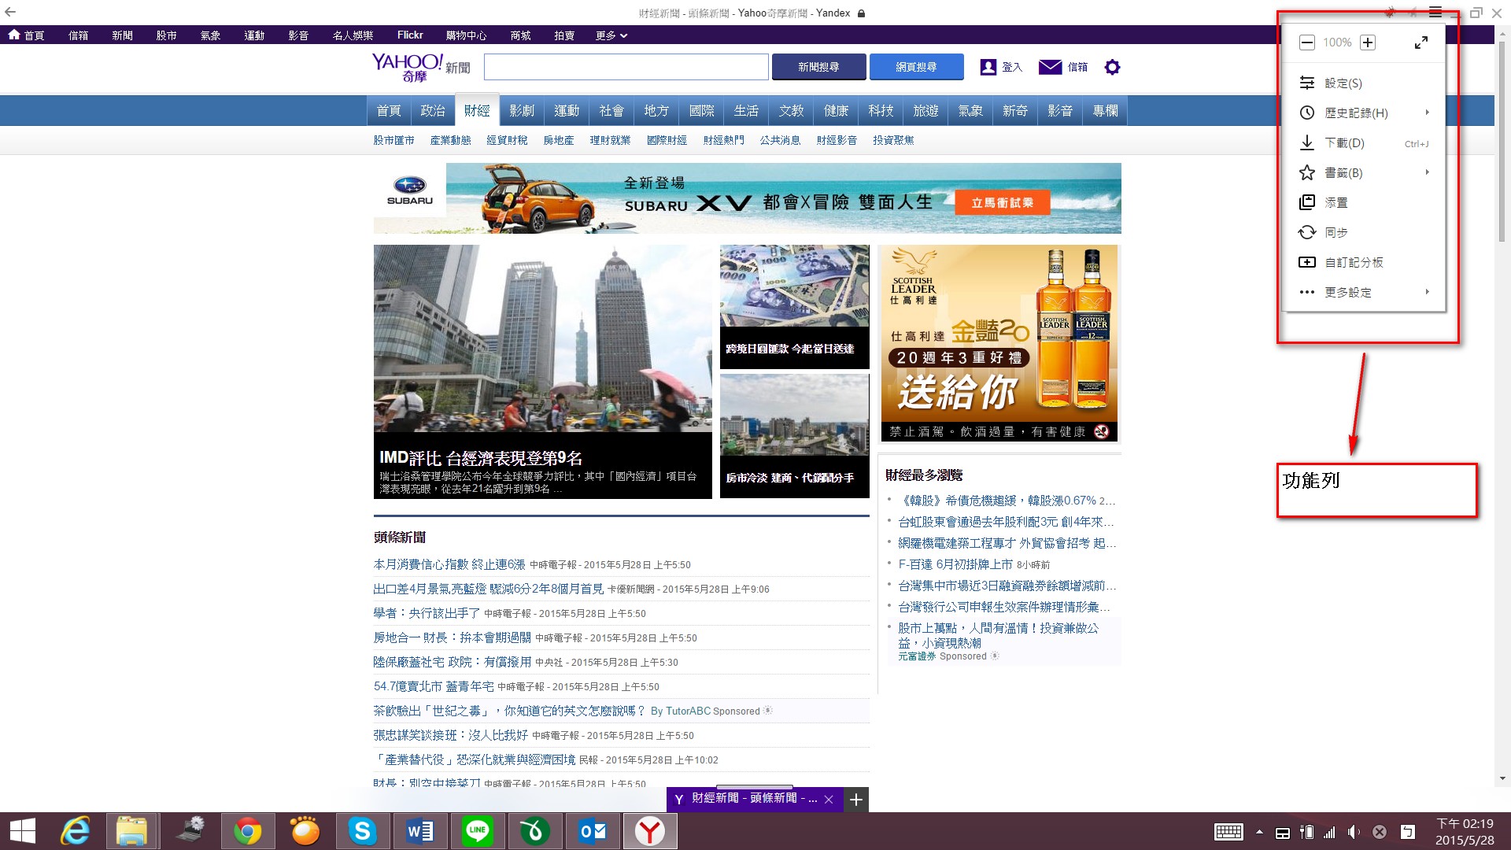Open the on-screen keyboard tray icon
The height and width of the screenshot is (850, 1511).
(1228, 832)
